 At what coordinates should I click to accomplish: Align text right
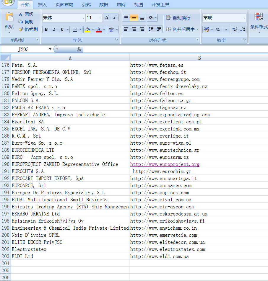[x=142, y=29]
